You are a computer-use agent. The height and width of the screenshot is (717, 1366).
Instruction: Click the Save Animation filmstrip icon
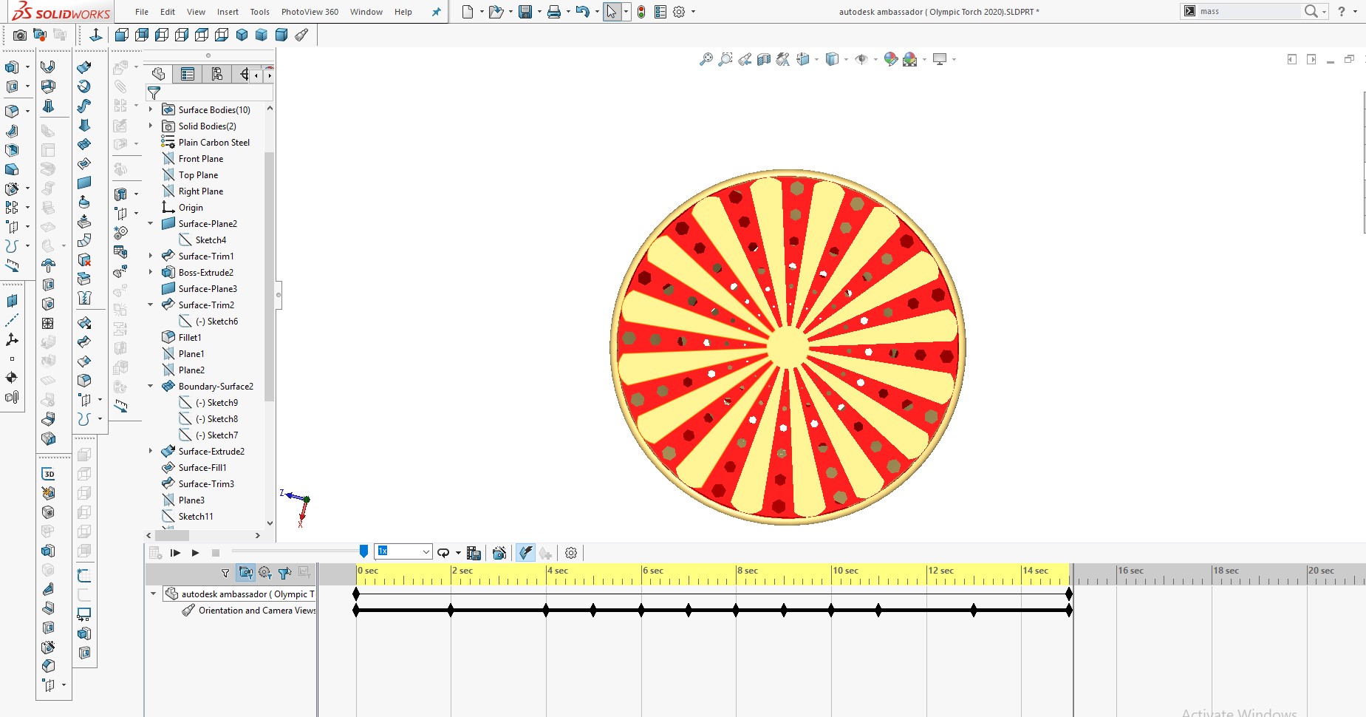pos(474,553)
